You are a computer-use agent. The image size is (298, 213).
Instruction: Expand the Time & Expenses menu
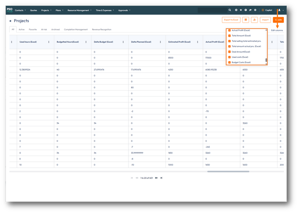[x=105, y=10]
